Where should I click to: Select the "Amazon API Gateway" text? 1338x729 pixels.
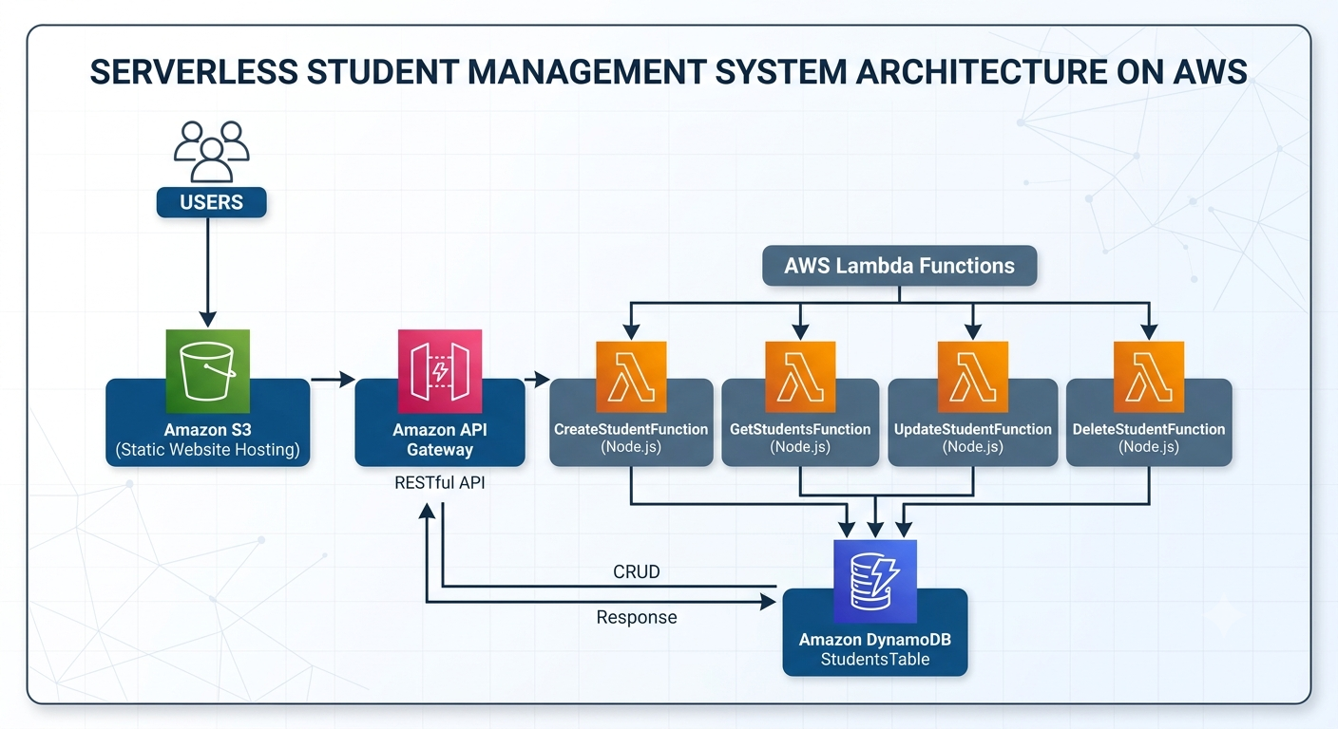(x=440, y=439)
